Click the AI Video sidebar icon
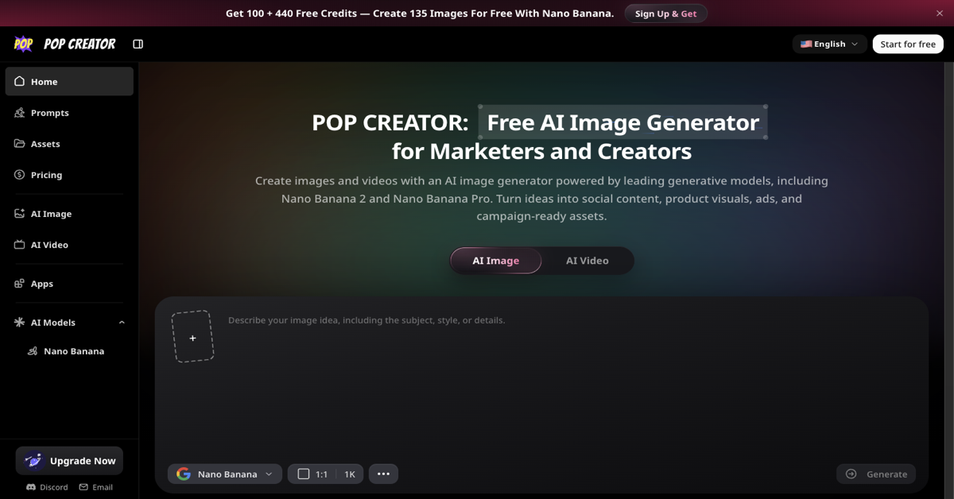The height and width of the screenshot is (499, 954). point(20,245)
